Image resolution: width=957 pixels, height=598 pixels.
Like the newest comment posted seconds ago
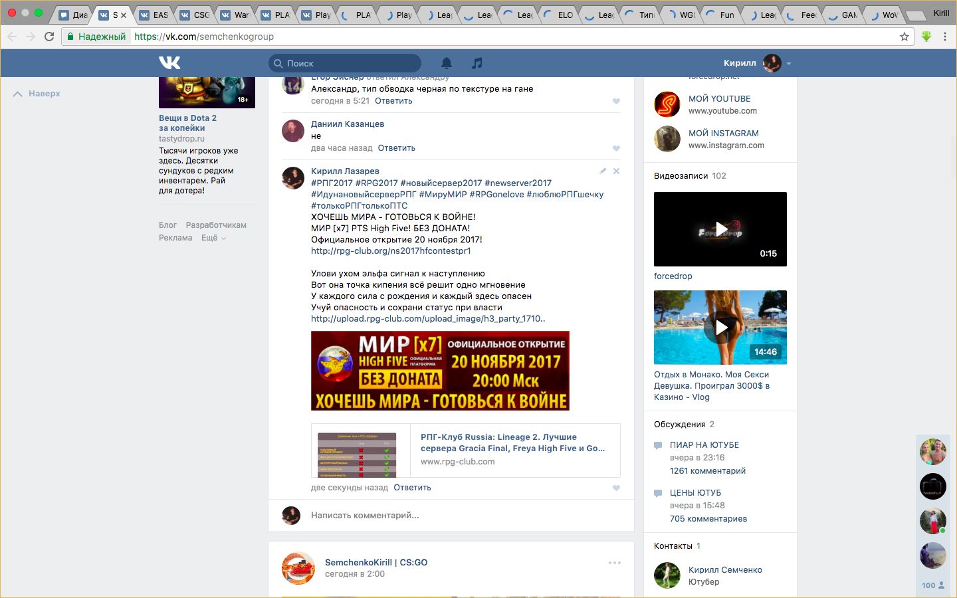616,488
